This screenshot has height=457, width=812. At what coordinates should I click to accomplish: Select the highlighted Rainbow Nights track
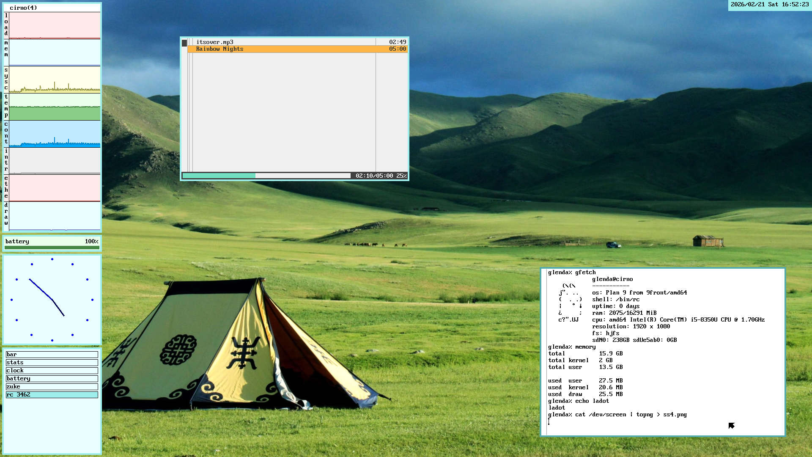pyautogui.click(x=220, y=49)
